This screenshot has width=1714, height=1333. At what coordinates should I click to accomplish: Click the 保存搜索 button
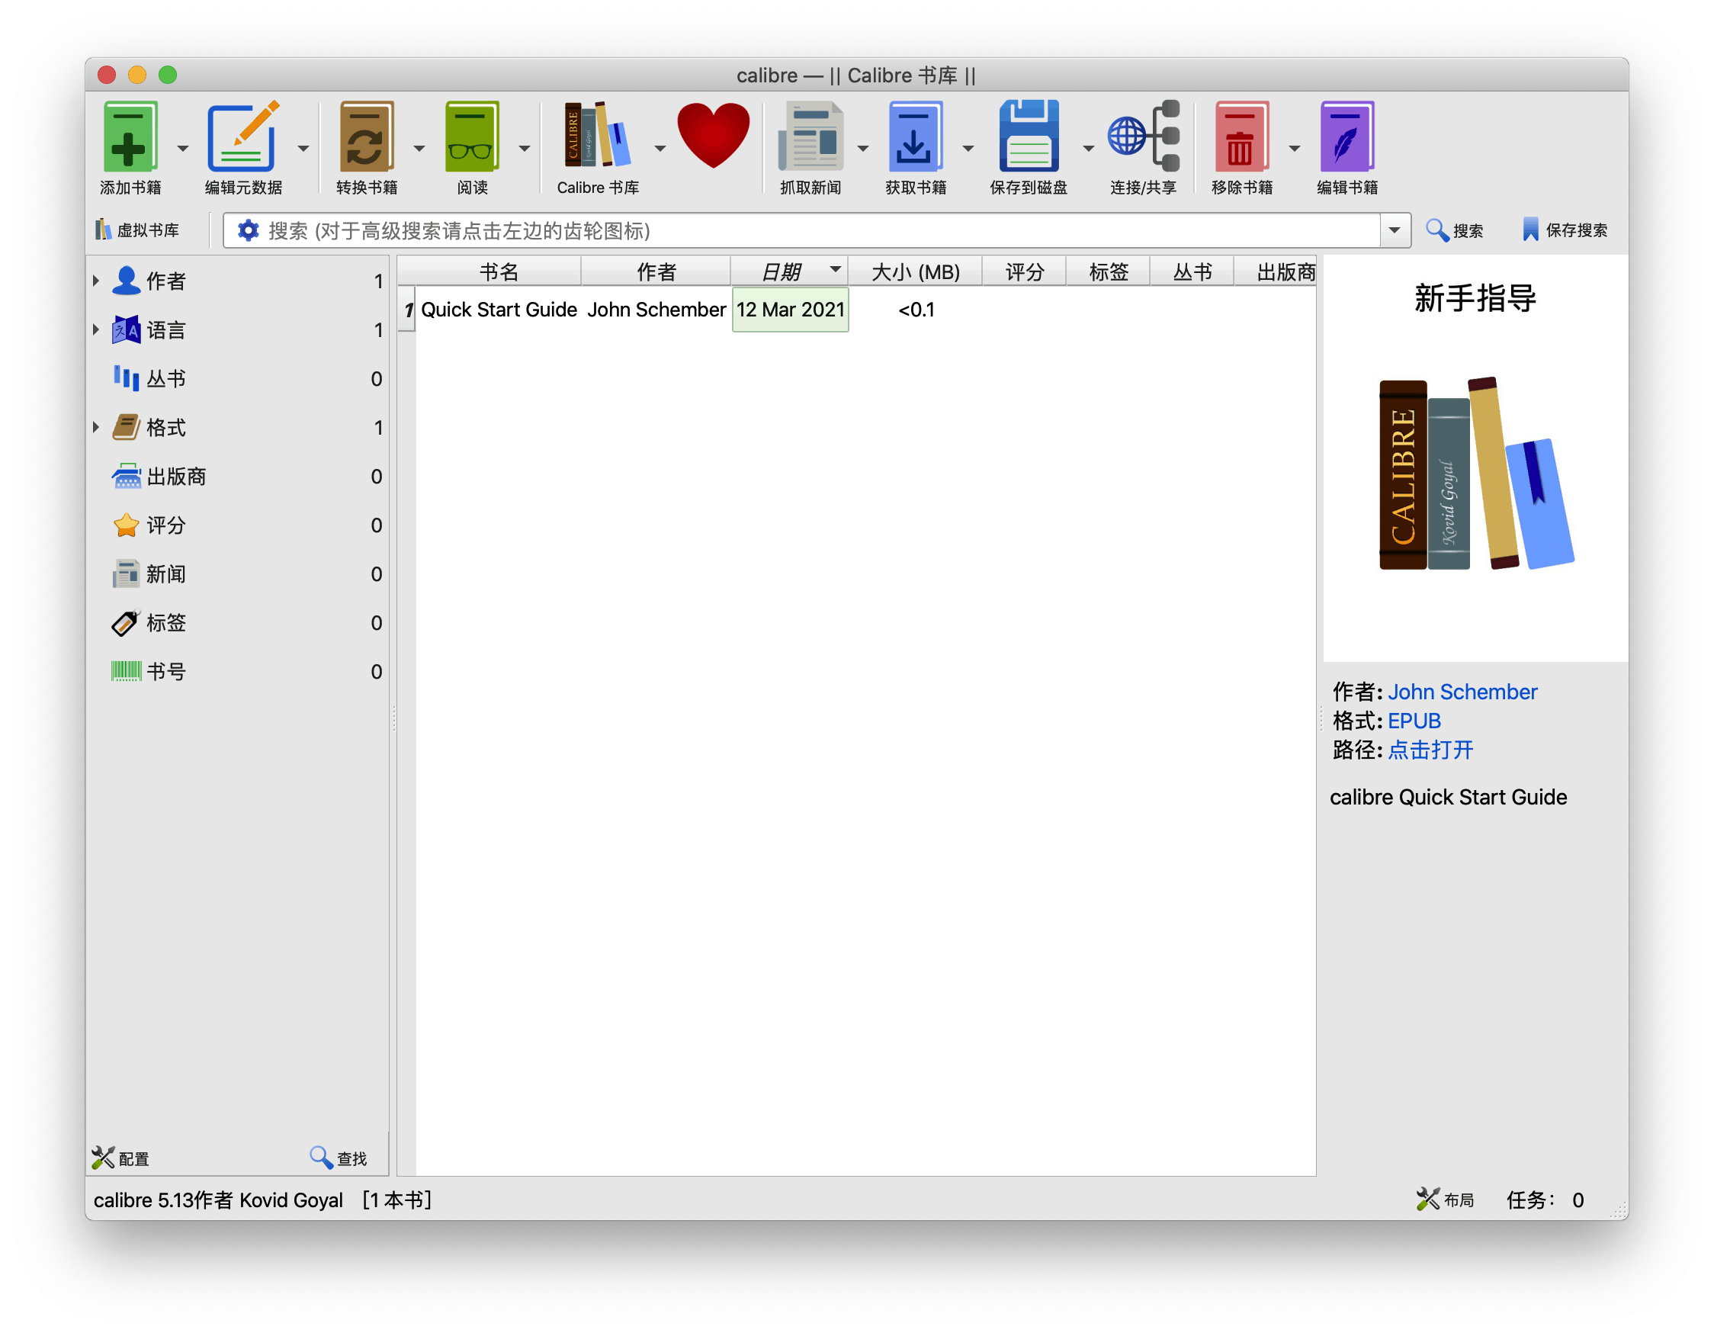pos(1564,231)
